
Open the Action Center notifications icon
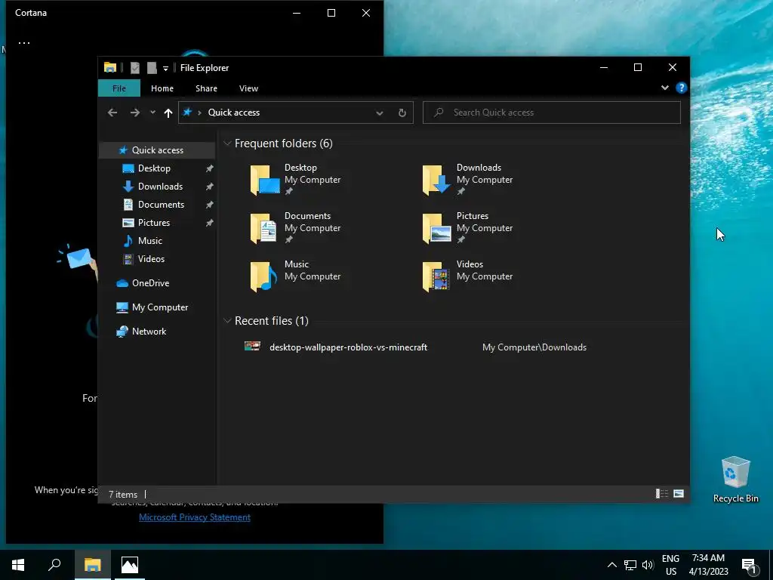(x=749, y=566)
